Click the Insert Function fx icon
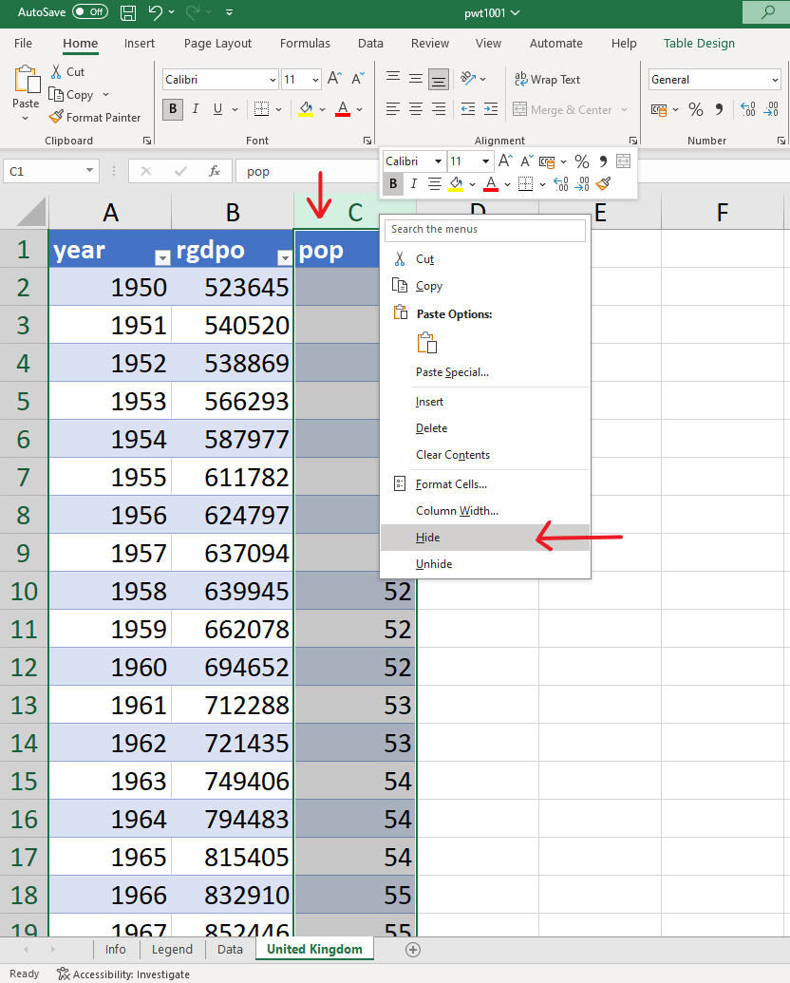The height and width of the screenshot is (983, 790). 215,171
